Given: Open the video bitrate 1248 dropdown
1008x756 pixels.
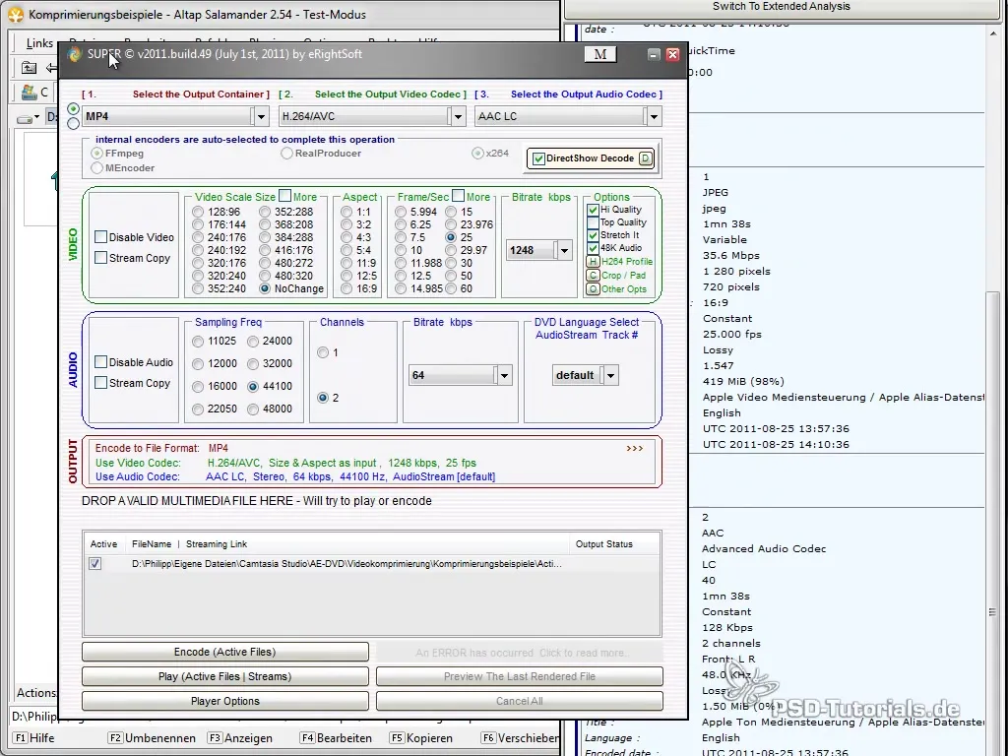Looking at the screenshot, I should point(564,251).
